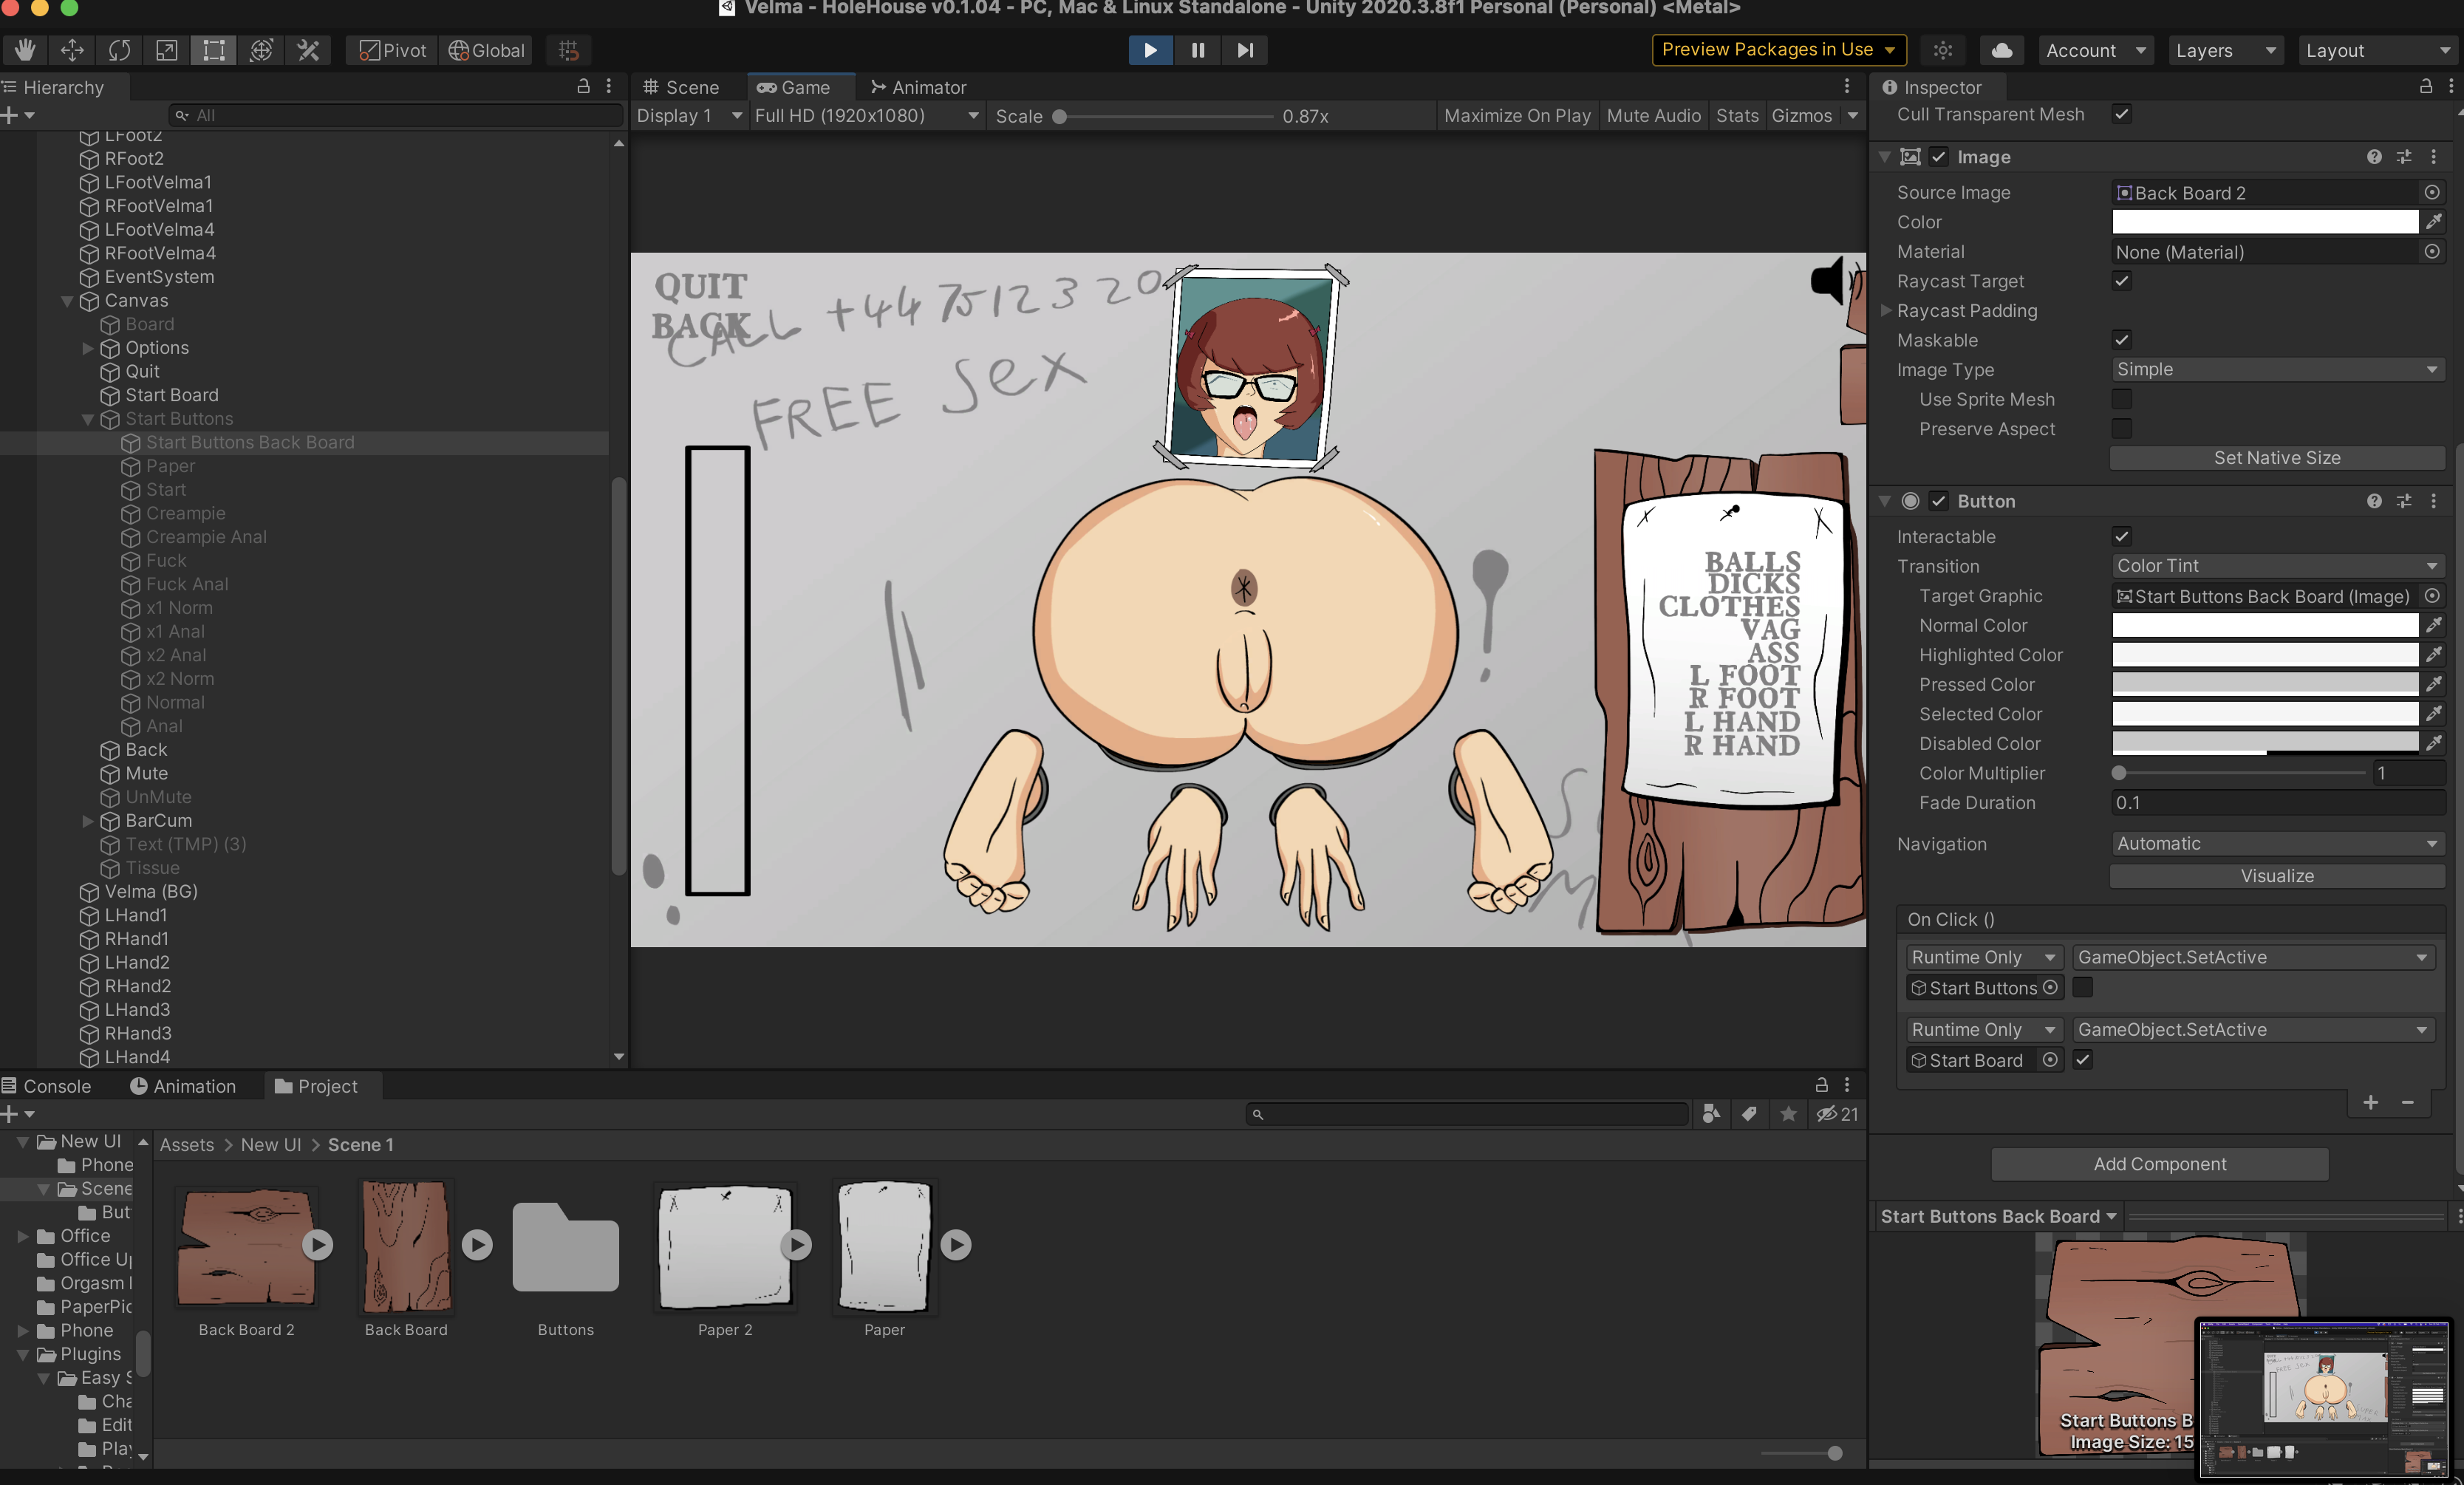Select the Rect tool

pos(214,50)
